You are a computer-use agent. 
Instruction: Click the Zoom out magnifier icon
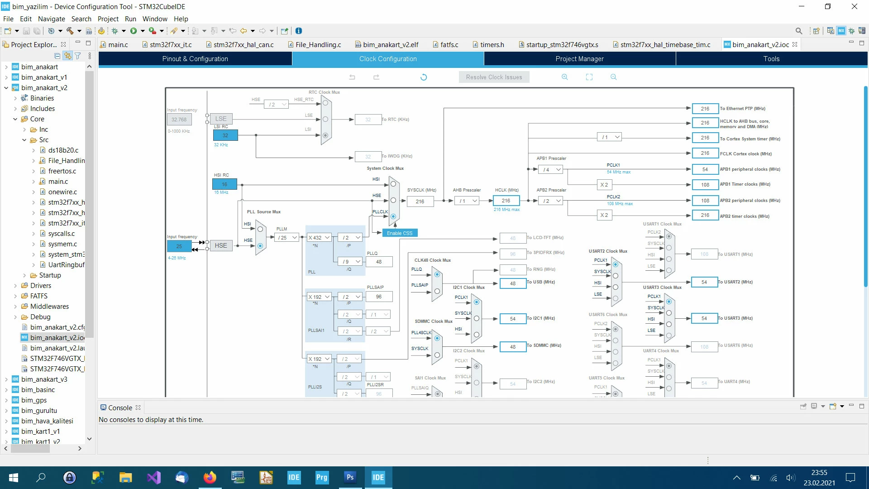[614, 77]
